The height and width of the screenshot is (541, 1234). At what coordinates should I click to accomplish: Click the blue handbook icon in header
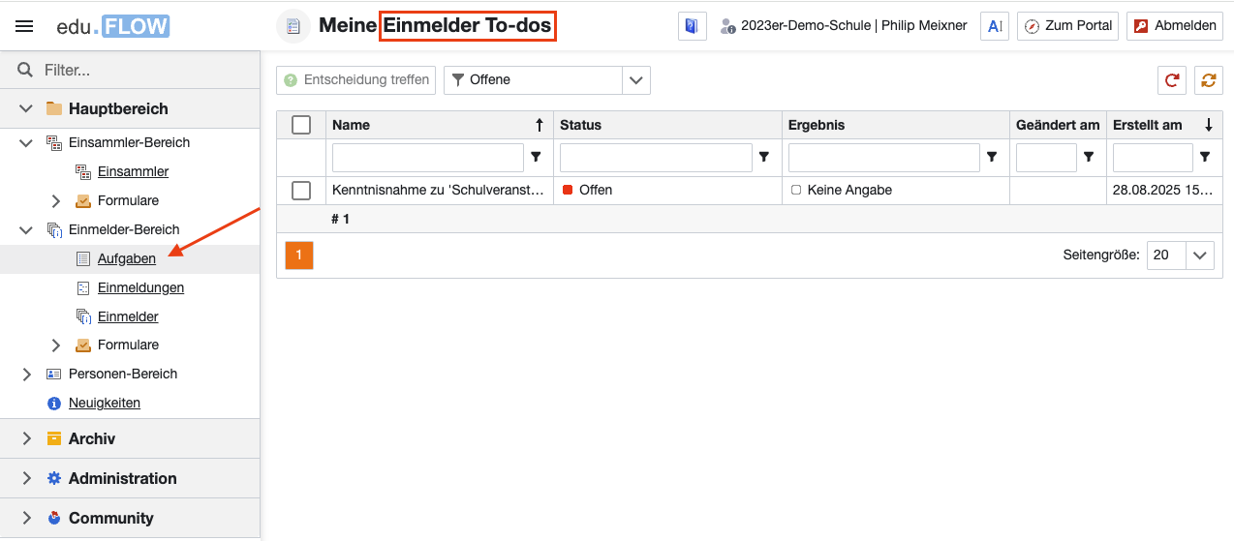click(691, 26)
